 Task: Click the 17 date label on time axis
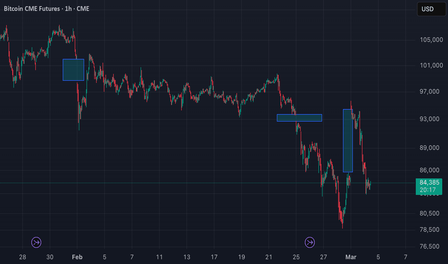[214, 257]
